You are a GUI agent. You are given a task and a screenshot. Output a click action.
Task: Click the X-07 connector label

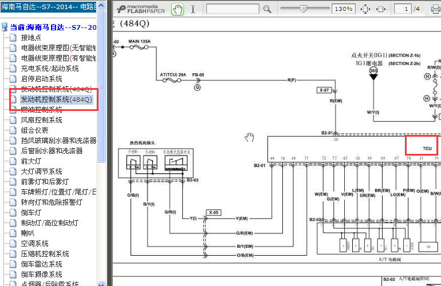pyautogui.click(x=324, y=90)
